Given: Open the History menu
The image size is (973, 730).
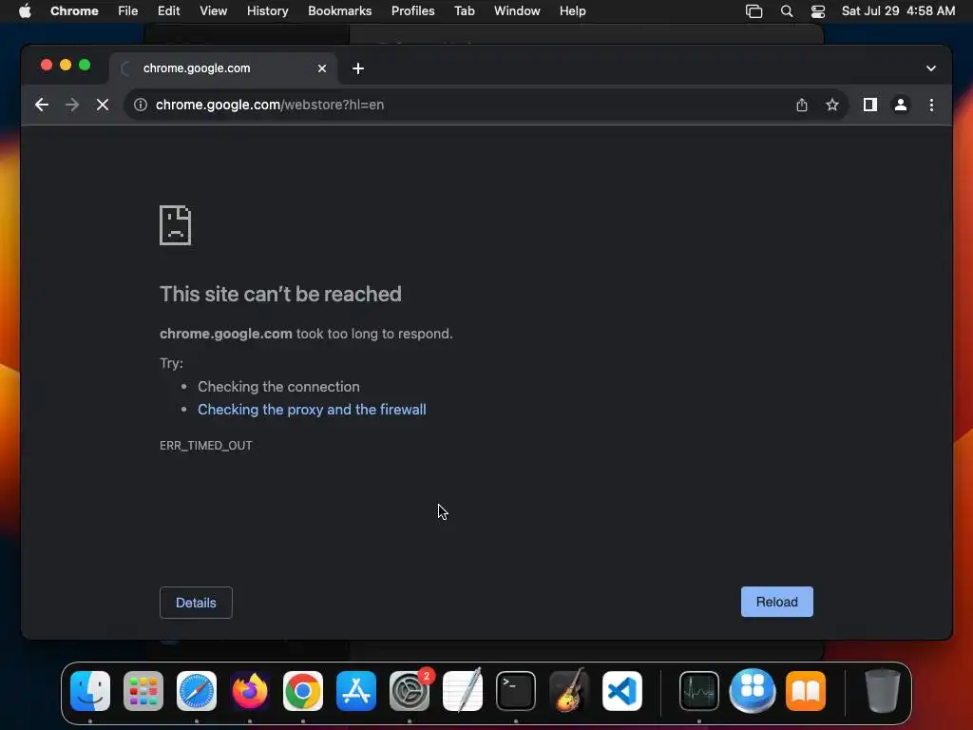Looking at the screenshot, I should (267, 11).
